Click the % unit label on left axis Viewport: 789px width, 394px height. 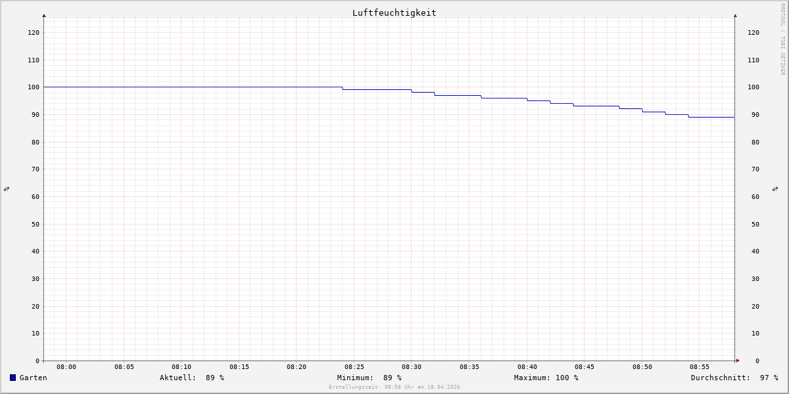pyautogui.click(x=7, y=188)
